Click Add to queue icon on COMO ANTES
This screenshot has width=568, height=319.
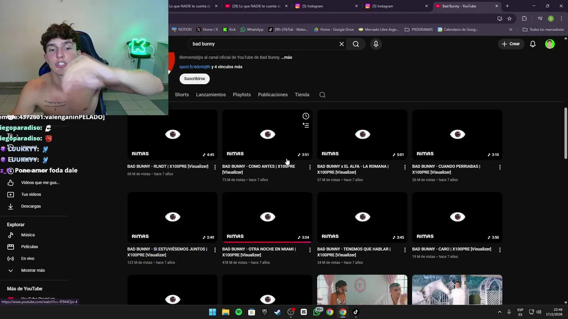coord(306,125)
